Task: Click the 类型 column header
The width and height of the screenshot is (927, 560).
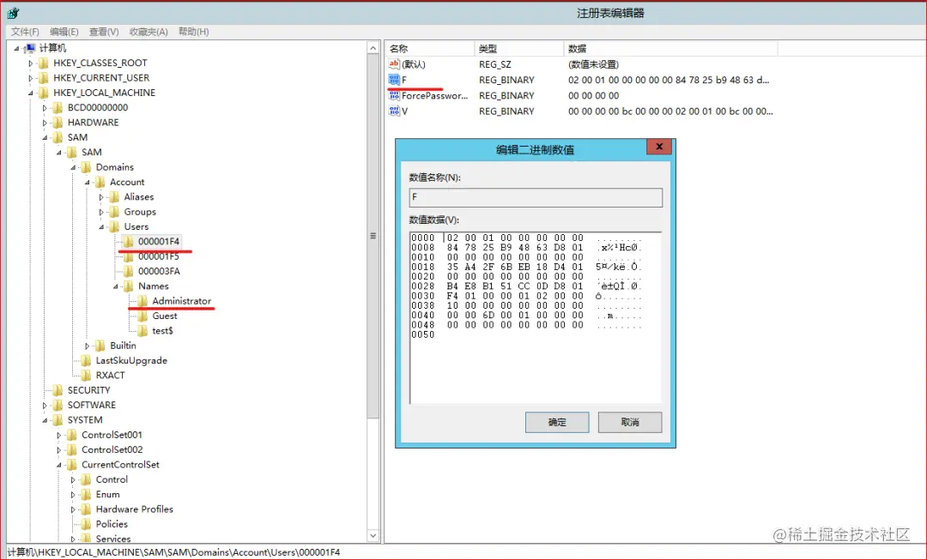Action: tap(518, 48)
